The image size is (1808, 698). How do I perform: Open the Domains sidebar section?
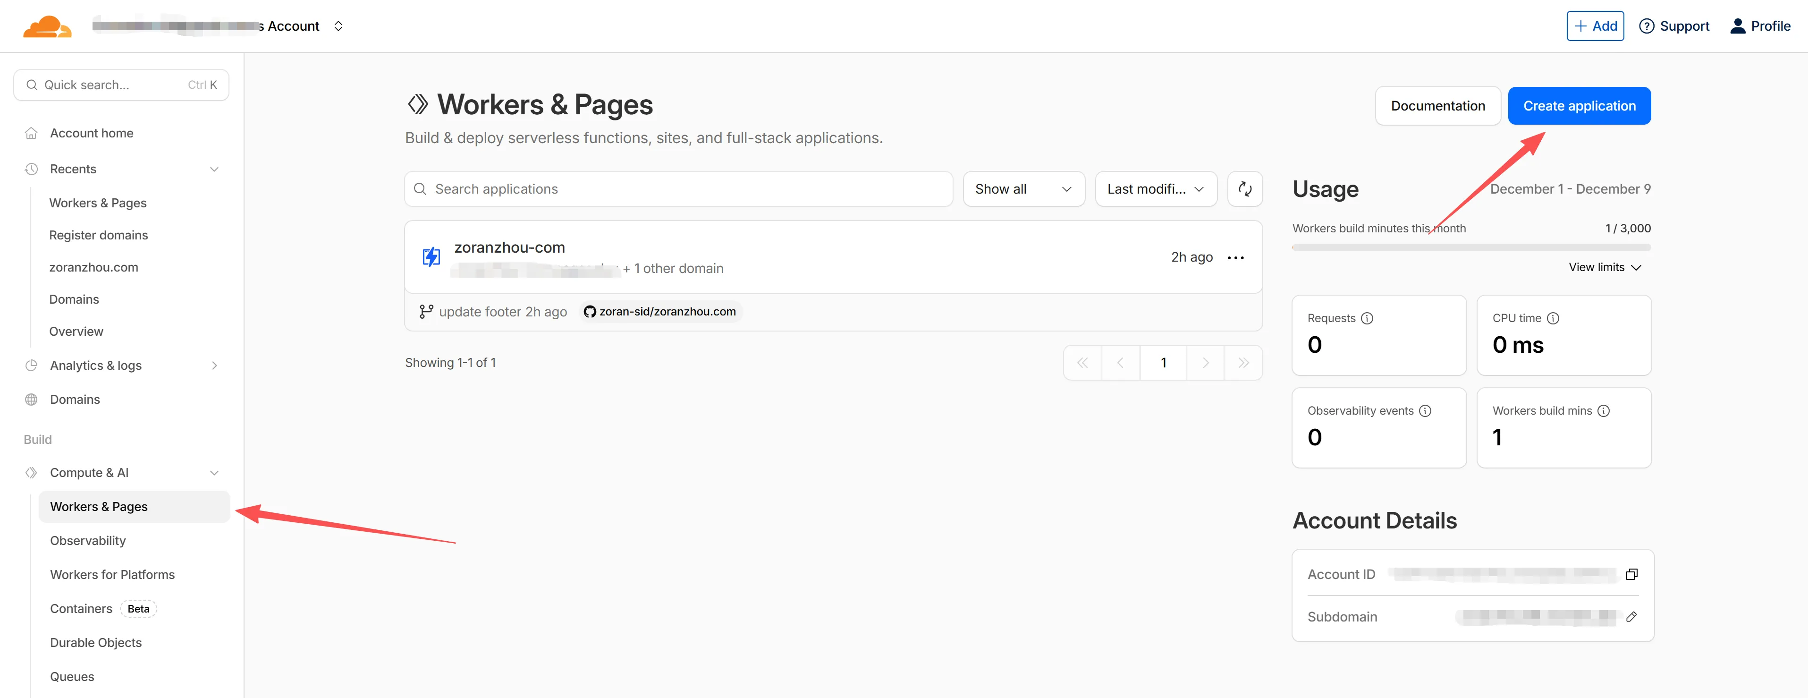click(x=75, y=400)
